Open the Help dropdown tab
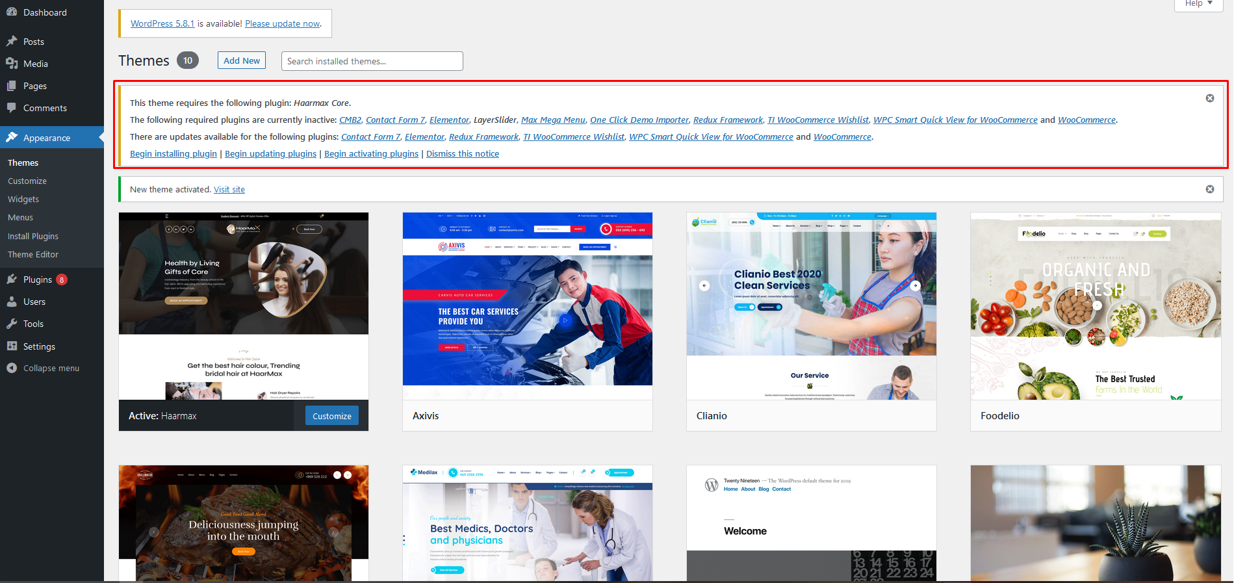Viewport: 1247px width, 583px height. point(1198,4)
